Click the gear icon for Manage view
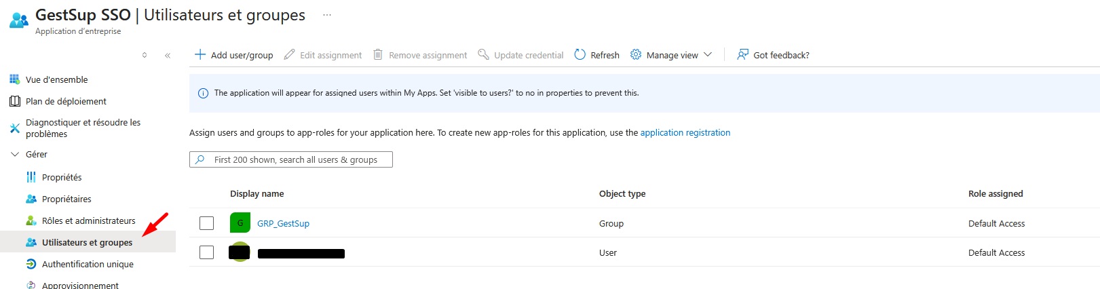Image resolution: width=1100 pixels, height=289 pixels. (636, 54)
